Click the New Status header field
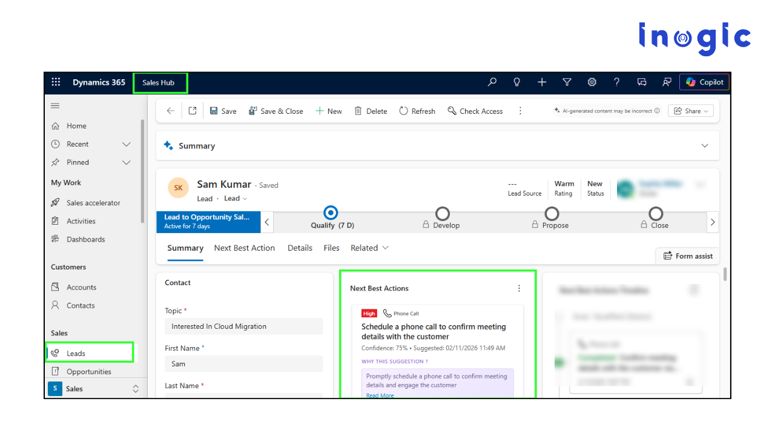This screenshot has width=775, height=436. click(x=595, y=188)
